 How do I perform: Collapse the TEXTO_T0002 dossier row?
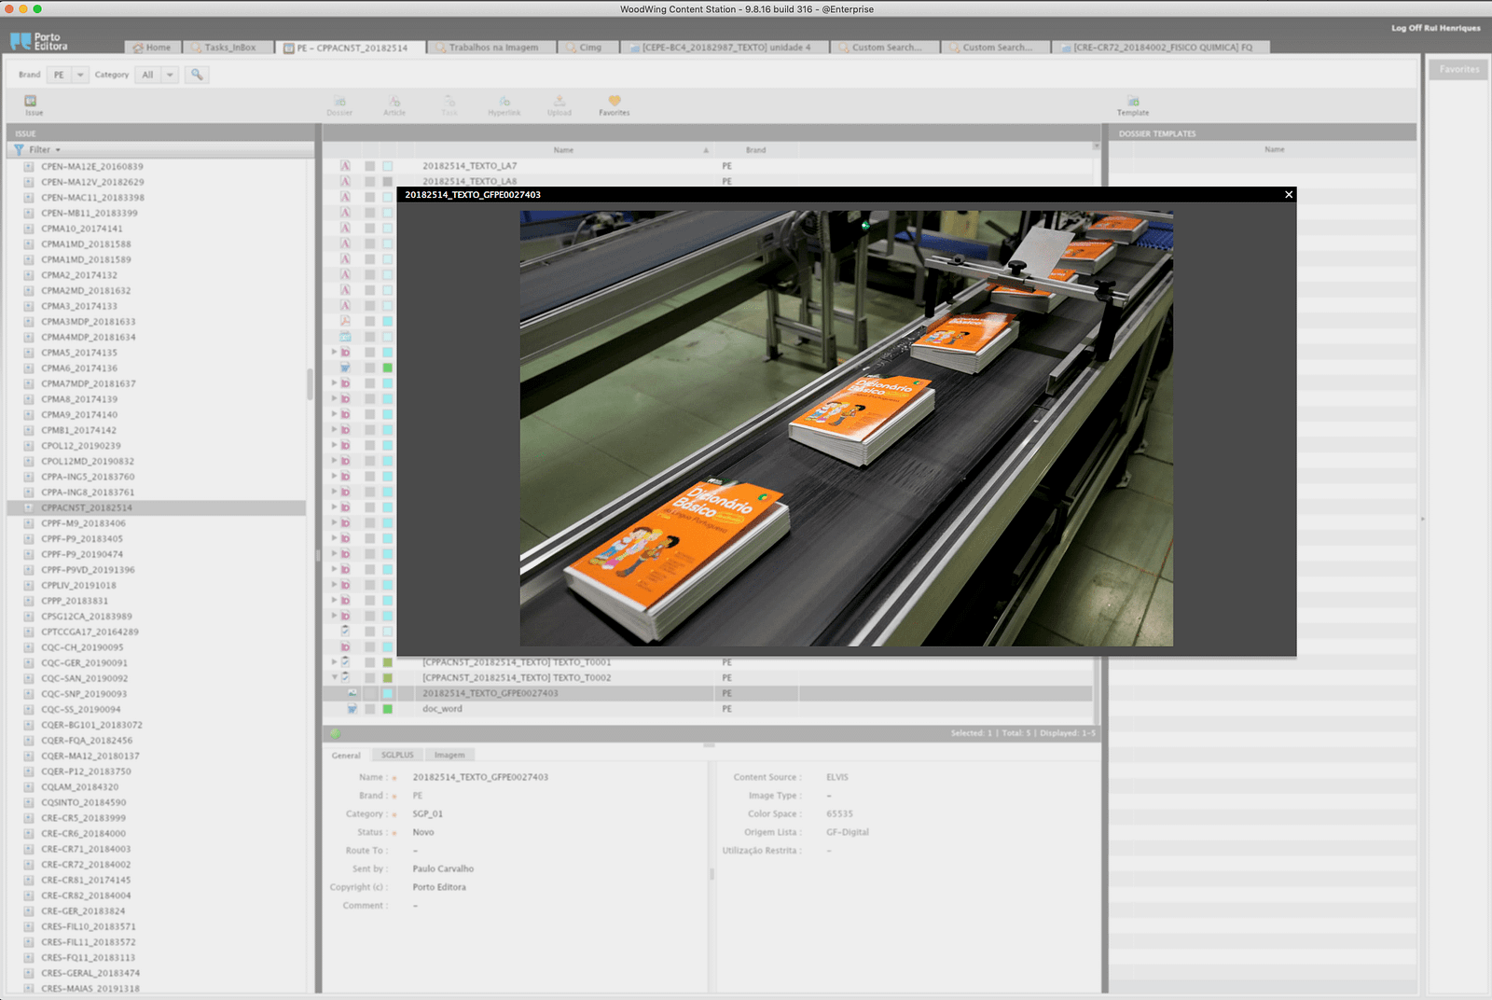pos(335,677)
